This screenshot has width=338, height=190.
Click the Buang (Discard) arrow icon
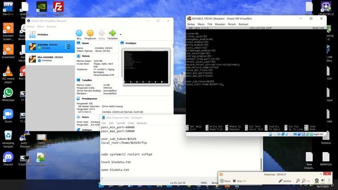tap(101, 33)
